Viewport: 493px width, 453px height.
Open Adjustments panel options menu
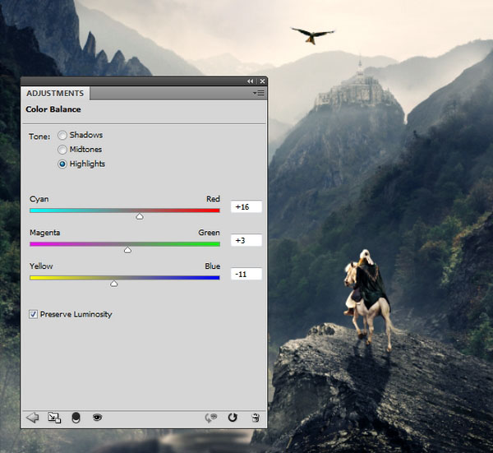point(259,94)
